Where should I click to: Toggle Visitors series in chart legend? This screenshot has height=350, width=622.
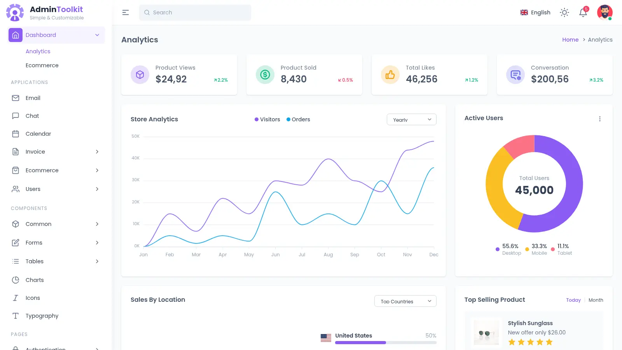pyautogui.click(x=267, y=119)
